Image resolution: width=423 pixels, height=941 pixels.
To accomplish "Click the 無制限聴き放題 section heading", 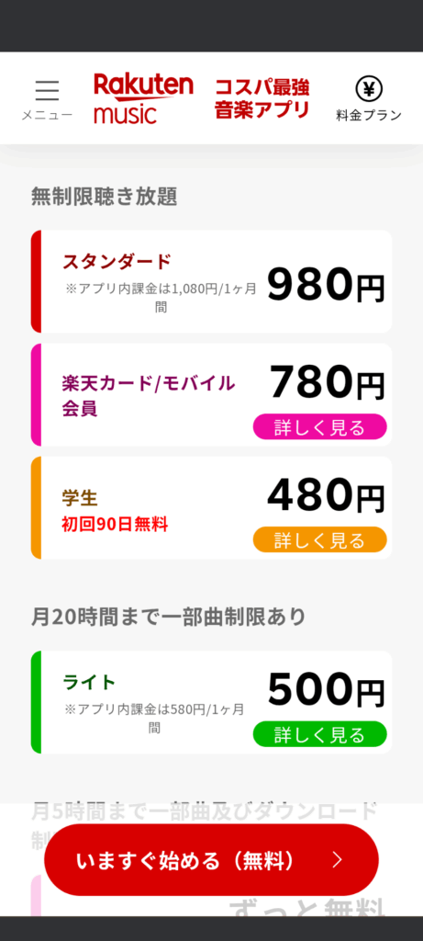I will [105, 197].
